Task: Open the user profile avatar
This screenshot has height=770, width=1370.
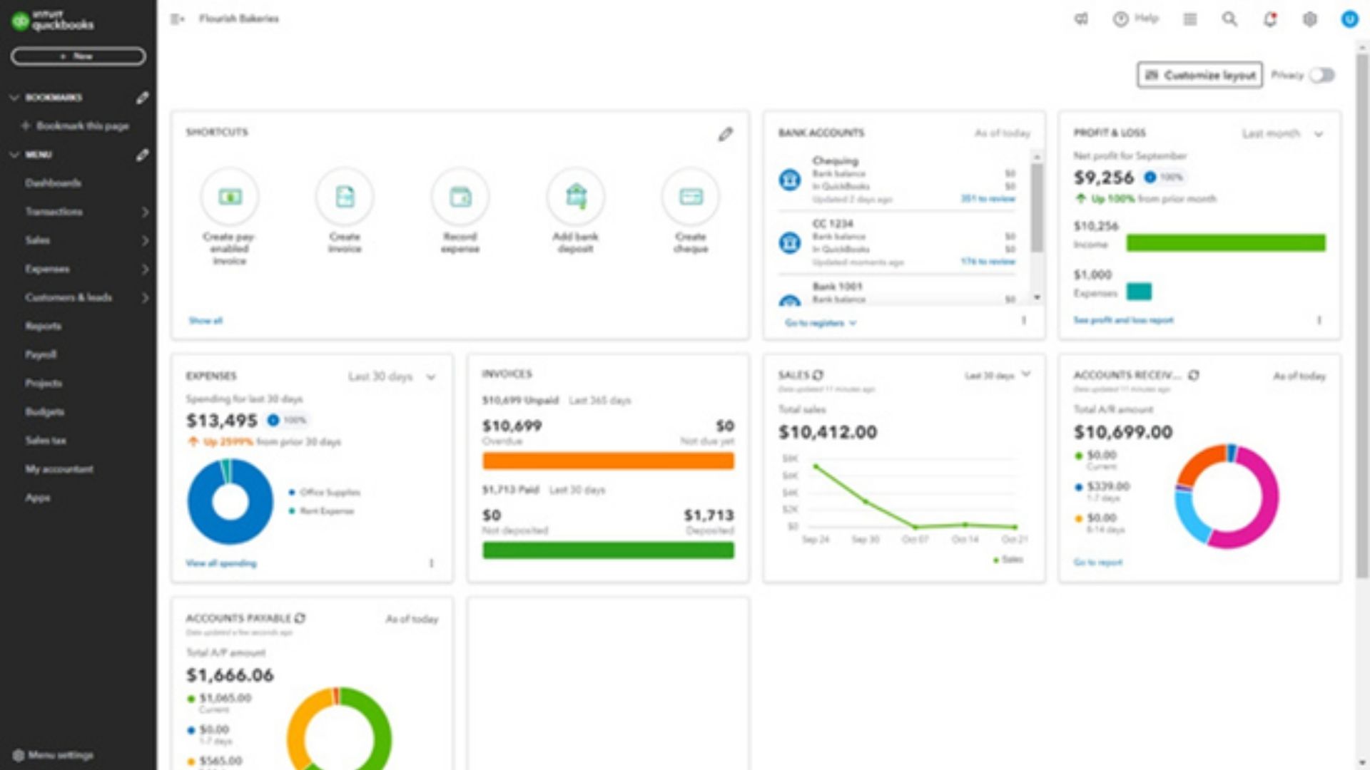Action: click(1349, 19)
